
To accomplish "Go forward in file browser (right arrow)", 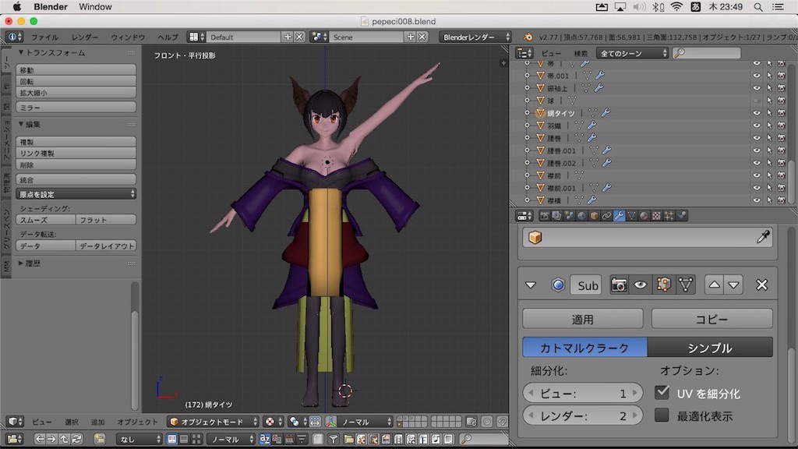I will point(51,439).
